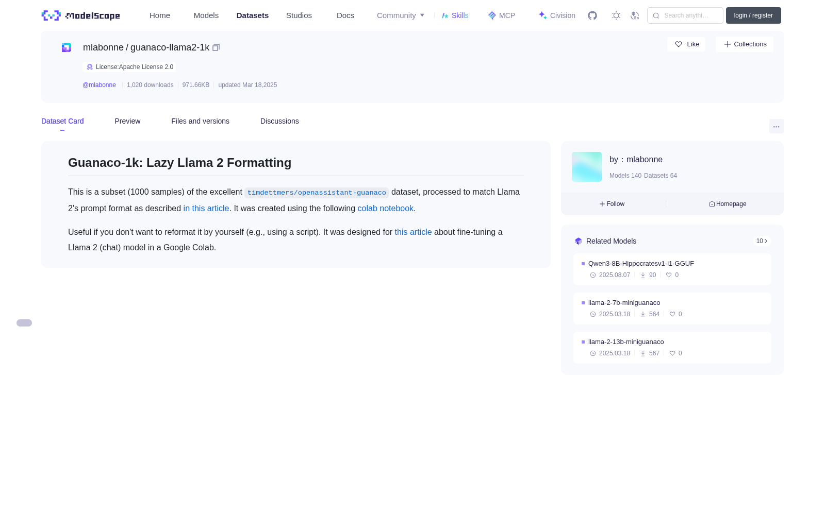Open the Skills page

click(x=455, y=15)
